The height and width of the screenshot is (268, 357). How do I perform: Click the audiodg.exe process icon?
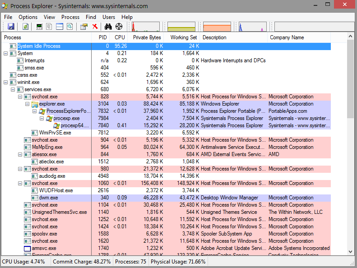click(35, 176)
